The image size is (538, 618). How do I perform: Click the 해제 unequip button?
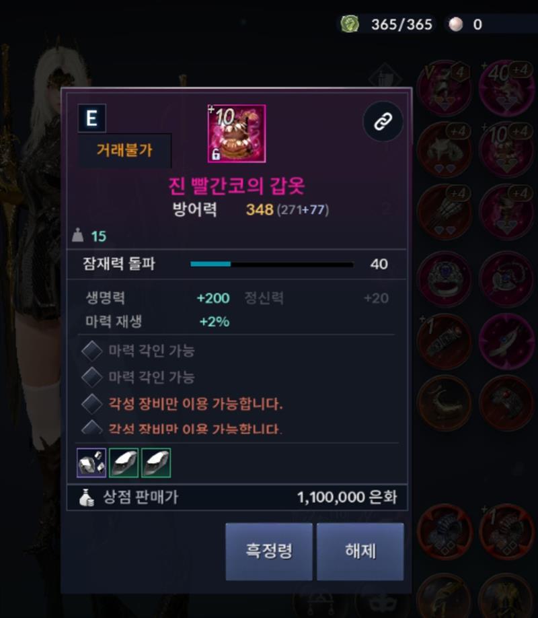(x=360, y=551)
